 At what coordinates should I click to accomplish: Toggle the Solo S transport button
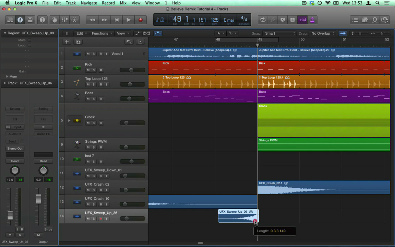292,20
